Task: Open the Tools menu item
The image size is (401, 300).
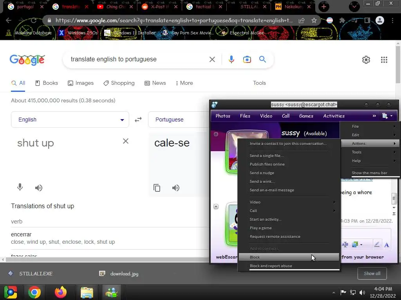Action: (370, 152)
